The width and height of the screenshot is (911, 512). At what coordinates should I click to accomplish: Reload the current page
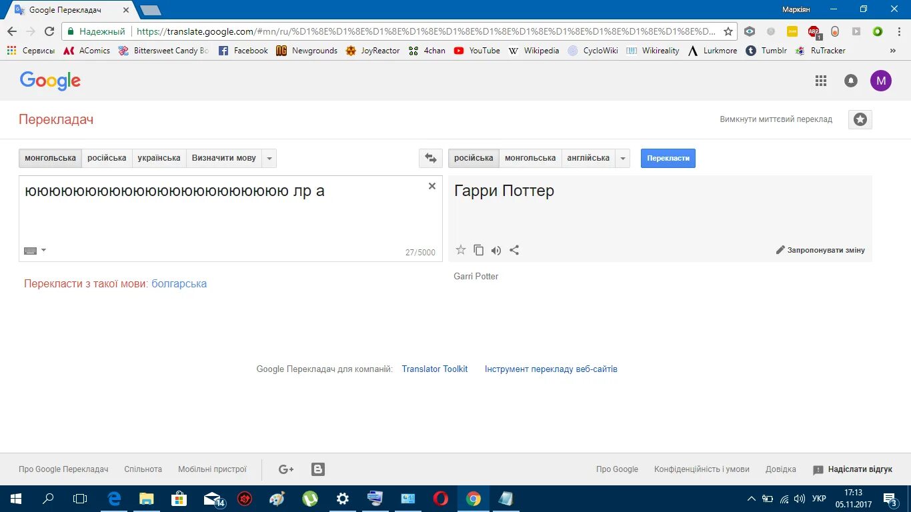pos(49,31)
